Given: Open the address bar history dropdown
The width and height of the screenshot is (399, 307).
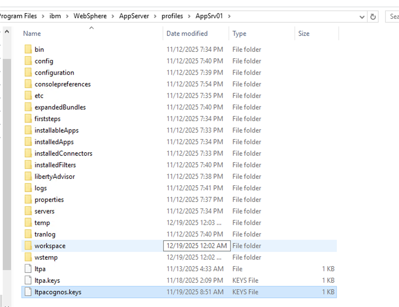Looking at the screenshot, I should (x=362, y=17).
